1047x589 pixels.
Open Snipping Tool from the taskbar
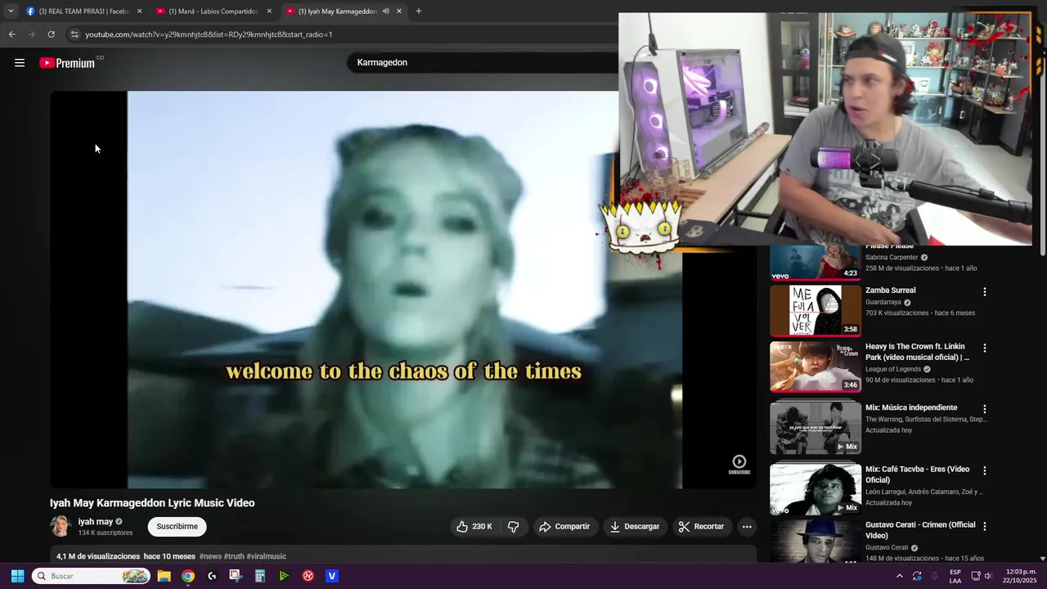(236, 576)
